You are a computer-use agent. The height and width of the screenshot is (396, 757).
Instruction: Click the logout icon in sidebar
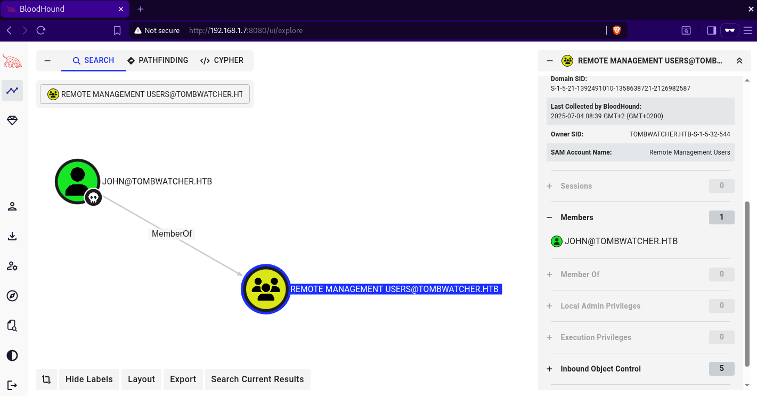coord(12,385)
